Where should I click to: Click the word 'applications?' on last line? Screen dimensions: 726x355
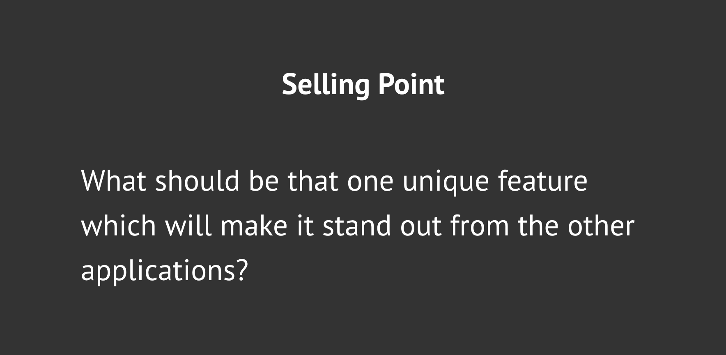click(x=165, y=272)
